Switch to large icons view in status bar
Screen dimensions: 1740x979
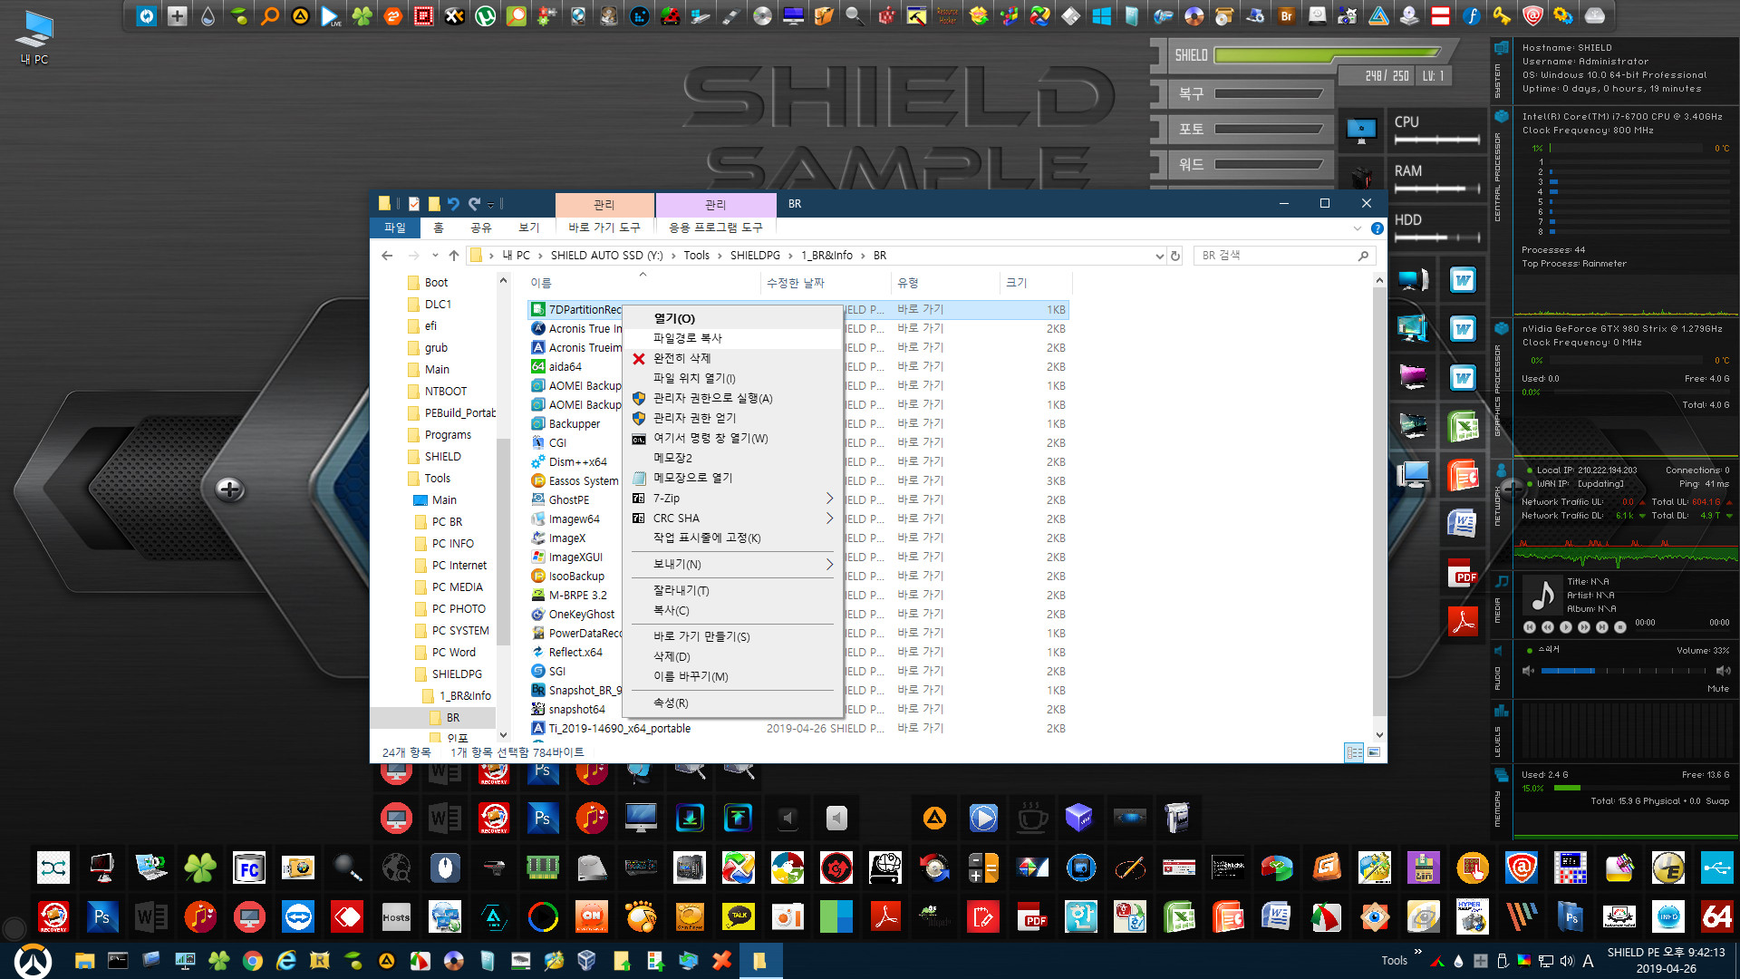[1374, 752]
